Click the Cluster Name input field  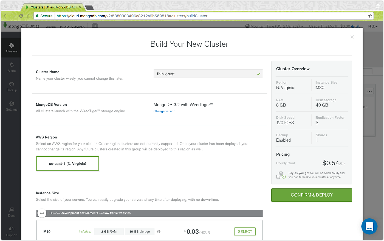[x=208, y=74]
